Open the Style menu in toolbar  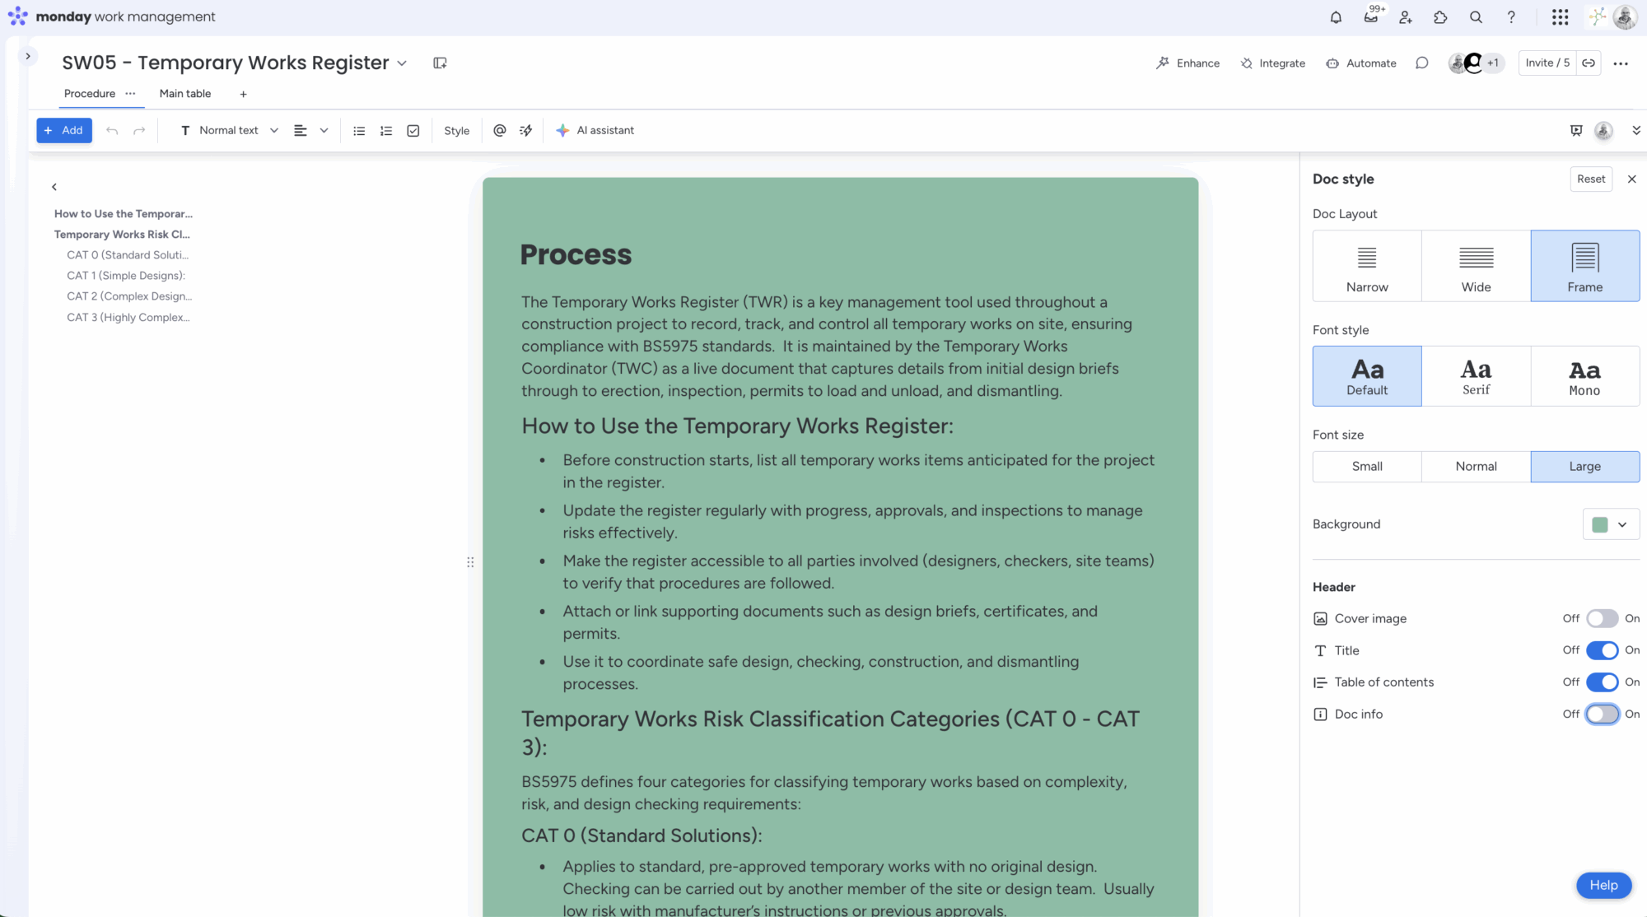point(456,131)
